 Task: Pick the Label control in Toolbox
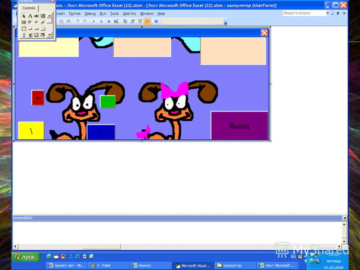pyautogui.click(x=30, y=16)
